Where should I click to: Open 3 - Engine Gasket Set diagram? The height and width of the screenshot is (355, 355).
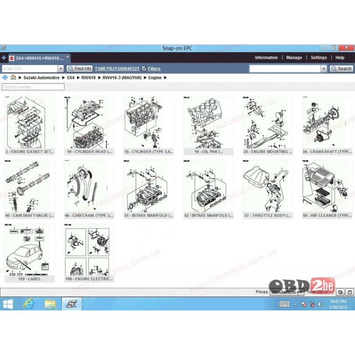click(30, 126)
